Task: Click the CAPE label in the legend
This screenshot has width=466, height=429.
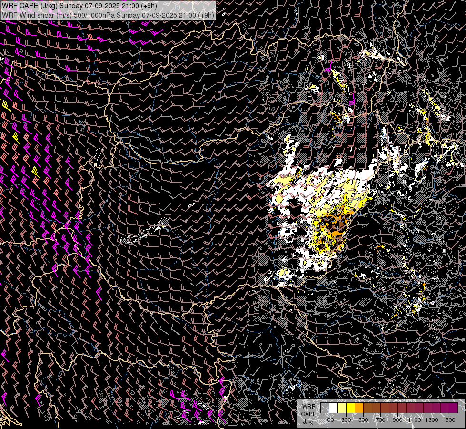Action: pyautogui.click(x=308, y=414)
